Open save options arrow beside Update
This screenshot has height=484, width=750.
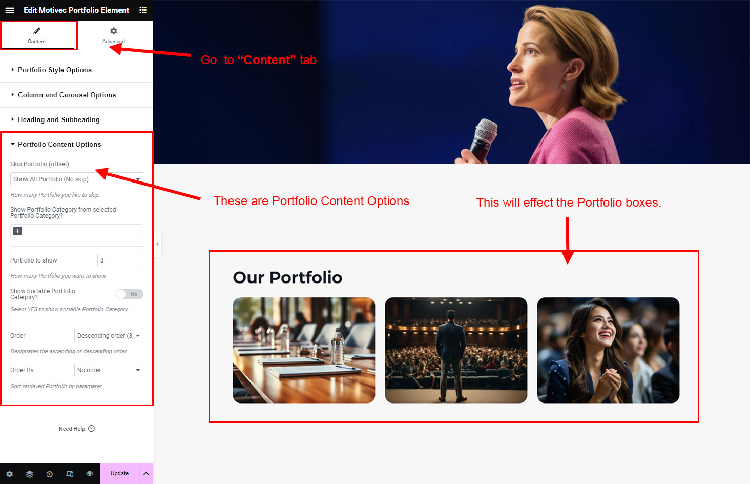(x=146, y=474)
